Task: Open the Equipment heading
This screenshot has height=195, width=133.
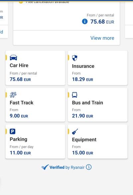Action: 84,140
